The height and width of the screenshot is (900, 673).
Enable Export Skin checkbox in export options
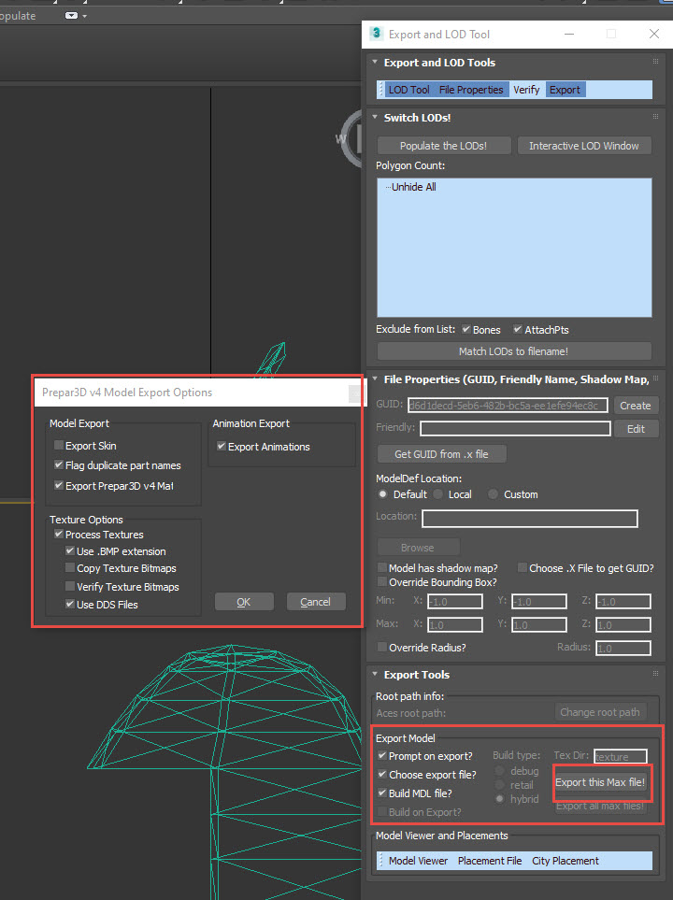coord(59,446)
